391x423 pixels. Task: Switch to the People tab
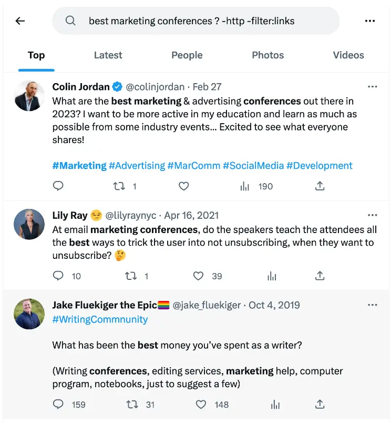click(187, 55)
